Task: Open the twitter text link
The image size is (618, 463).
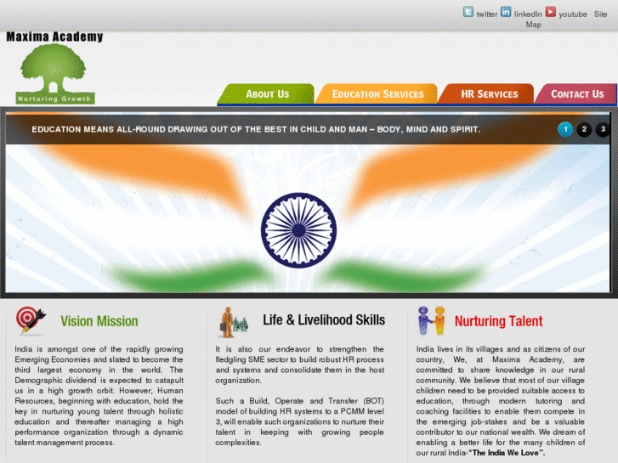Action: tap(487, 14)
